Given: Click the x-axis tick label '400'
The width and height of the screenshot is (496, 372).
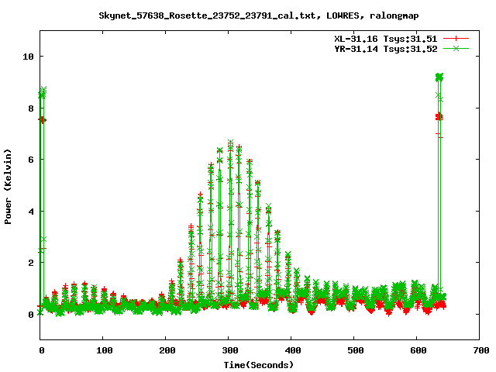Looking at the screenshot, I should (293, 350).
